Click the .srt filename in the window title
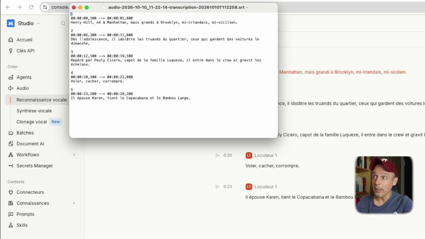The height and width of the screenshot is (239, 425). pos(176,7)
